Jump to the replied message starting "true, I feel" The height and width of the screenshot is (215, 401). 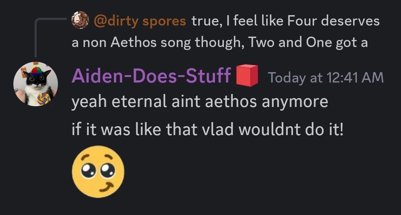(x=285, y=21)
